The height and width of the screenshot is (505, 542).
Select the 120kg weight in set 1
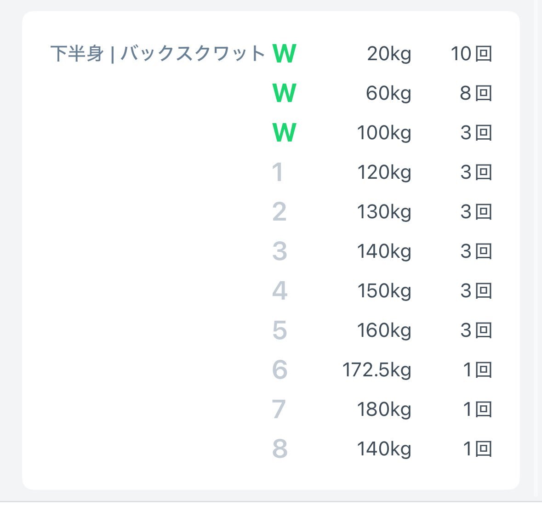[x=384, y=173]
